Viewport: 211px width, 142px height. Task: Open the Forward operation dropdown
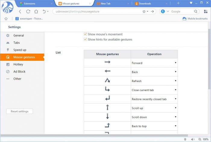(x=154, y=63)
